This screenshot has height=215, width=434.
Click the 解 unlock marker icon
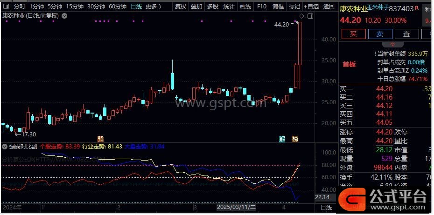pos(282,139)
